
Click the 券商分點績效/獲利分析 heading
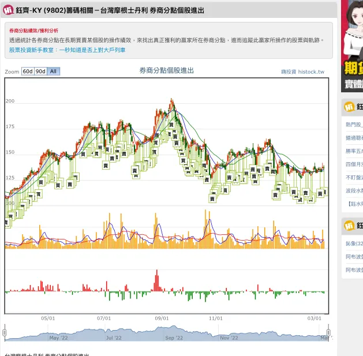tap(33, 31)
